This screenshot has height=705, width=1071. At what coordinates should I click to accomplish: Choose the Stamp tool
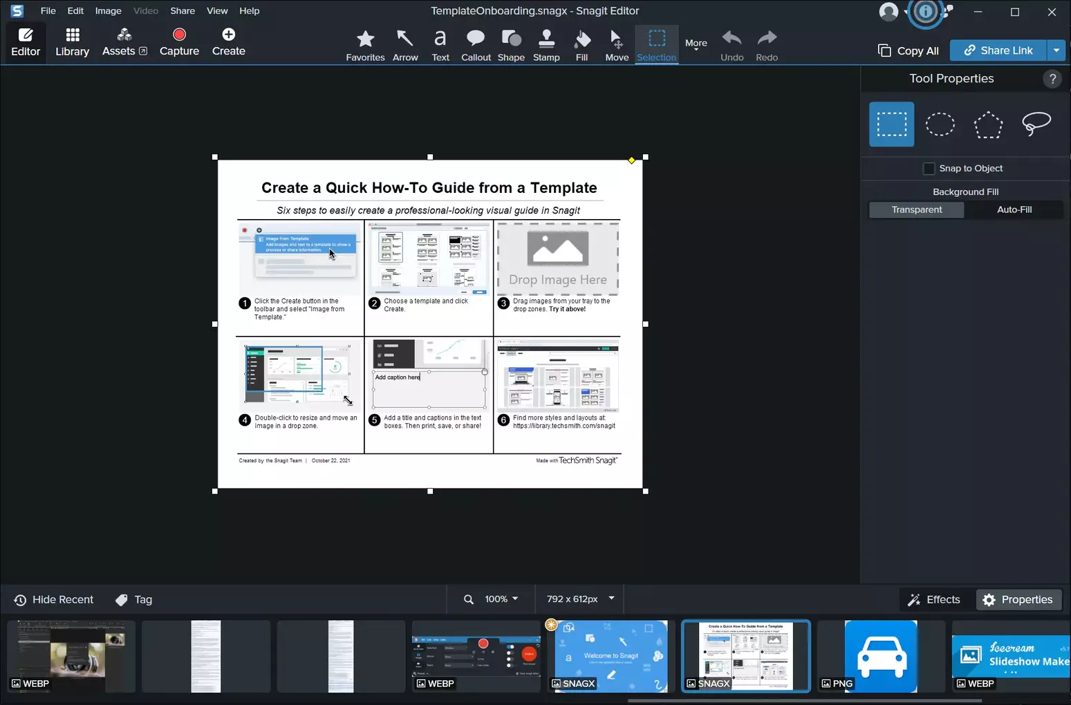[546, 45]
